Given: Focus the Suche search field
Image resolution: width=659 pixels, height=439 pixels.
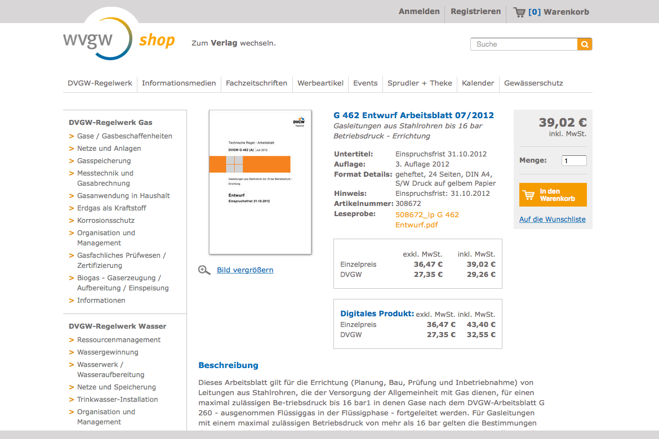Looking at the screenshot, I should pyautogui.click(x=524, y=44).
